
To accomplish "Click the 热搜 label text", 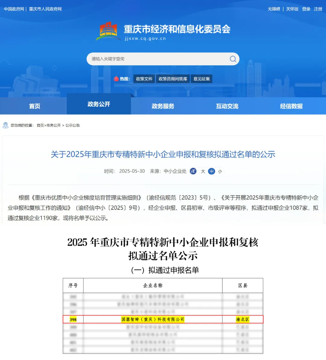I will pos(125,79).
